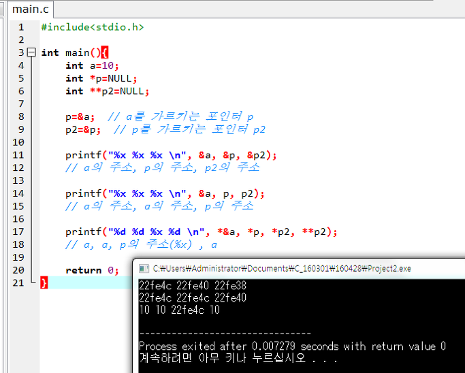This screenshot has width=465, height=373.
Task: Click the comment after 'p2=&p;' on line 9
Action: (x=189, y=129)
